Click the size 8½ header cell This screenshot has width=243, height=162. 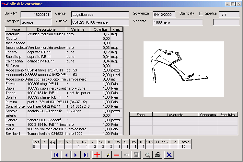[x=117, y=142]
